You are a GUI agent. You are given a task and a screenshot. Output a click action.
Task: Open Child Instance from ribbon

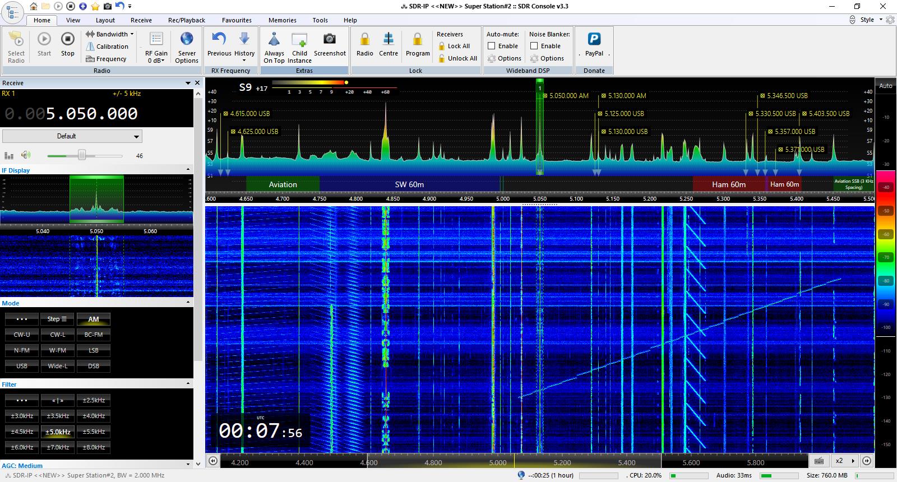[299, 40]
